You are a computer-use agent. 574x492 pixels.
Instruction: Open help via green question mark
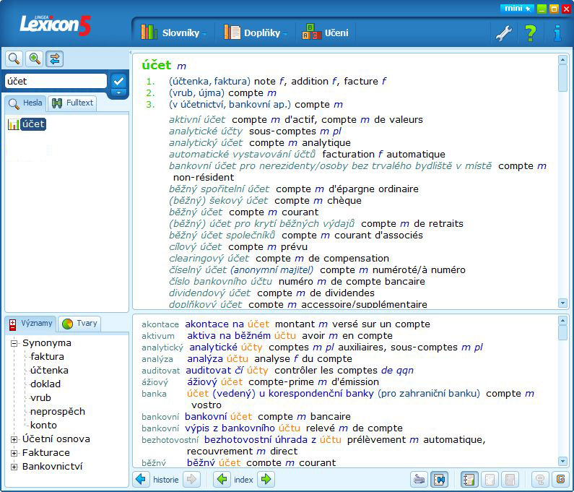(530, 33)
